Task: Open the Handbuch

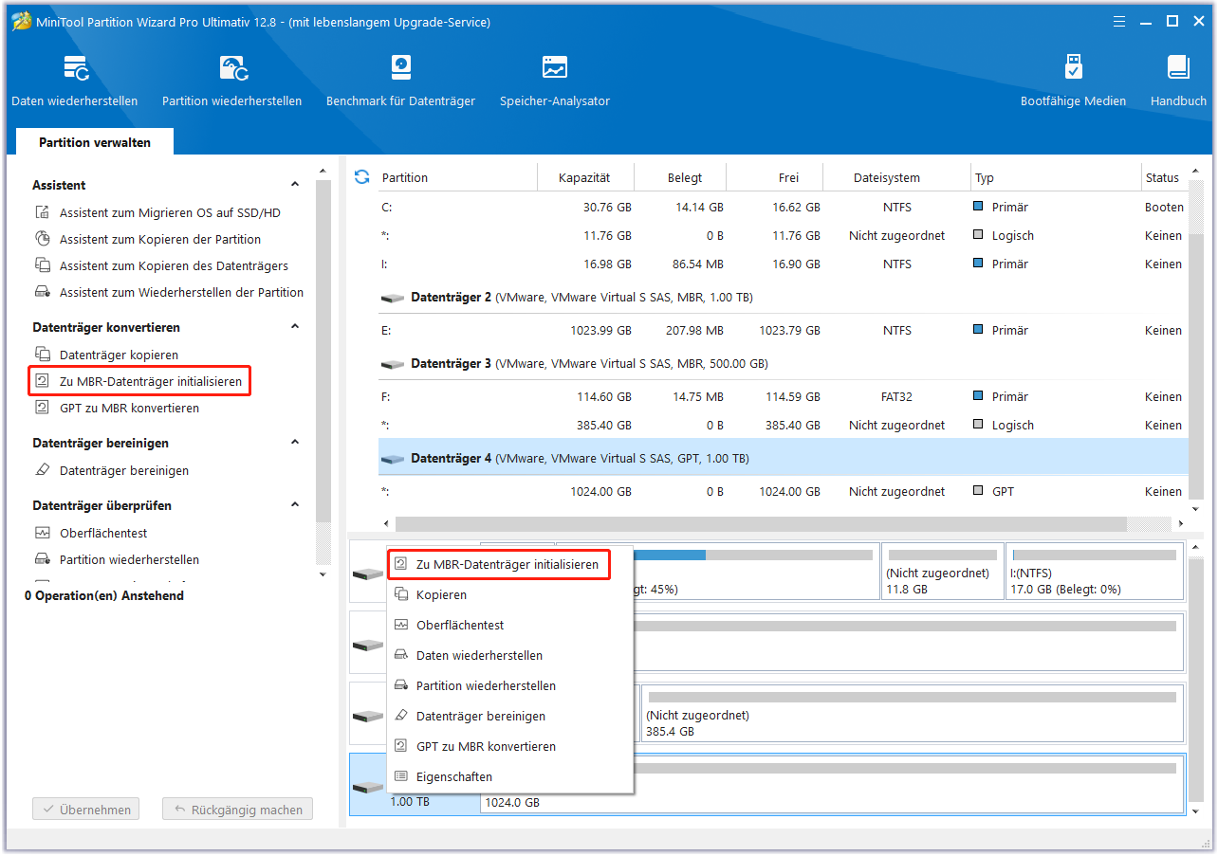Action: [1178, 82]
